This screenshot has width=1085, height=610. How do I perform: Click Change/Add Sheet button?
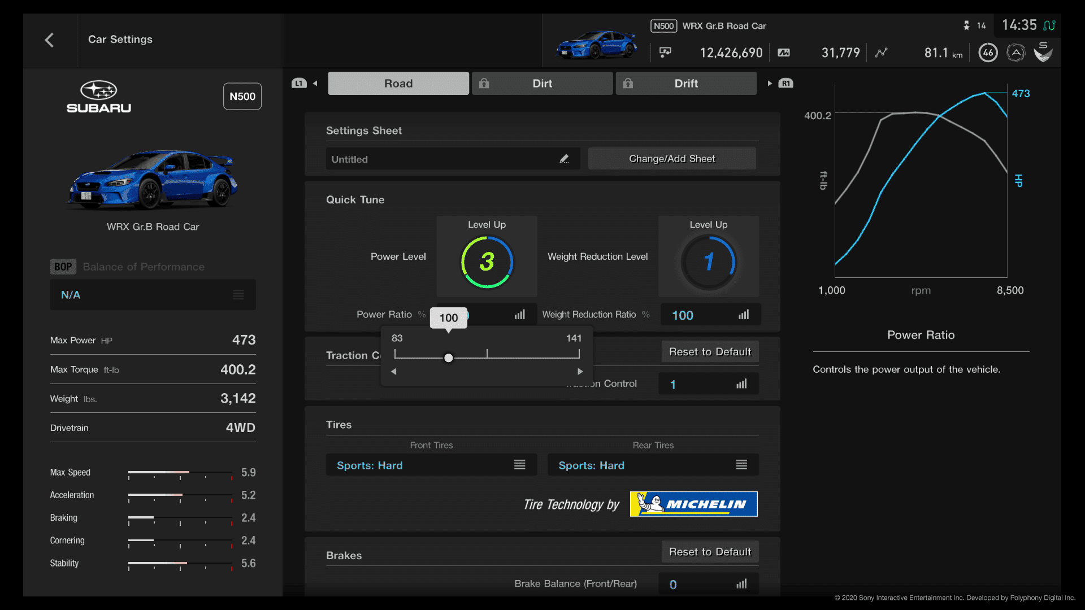click(672, 159)
